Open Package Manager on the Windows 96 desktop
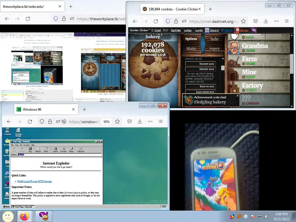This screenshot has height=222, width=296. click(18, 132)
